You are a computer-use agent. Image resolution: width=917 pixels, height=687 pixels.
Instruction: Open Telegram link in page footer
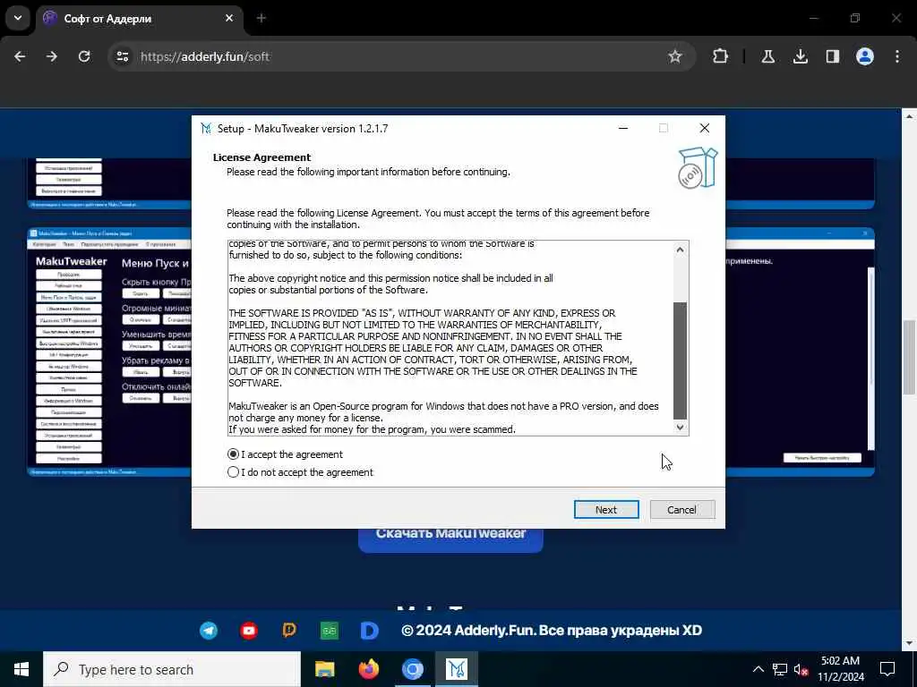[209, 631]
